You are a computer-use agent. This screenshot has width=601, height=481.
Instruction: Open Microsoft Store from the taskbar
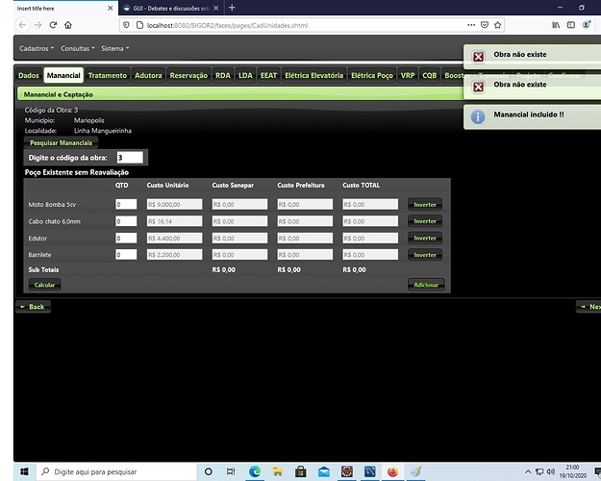(300, 471)
